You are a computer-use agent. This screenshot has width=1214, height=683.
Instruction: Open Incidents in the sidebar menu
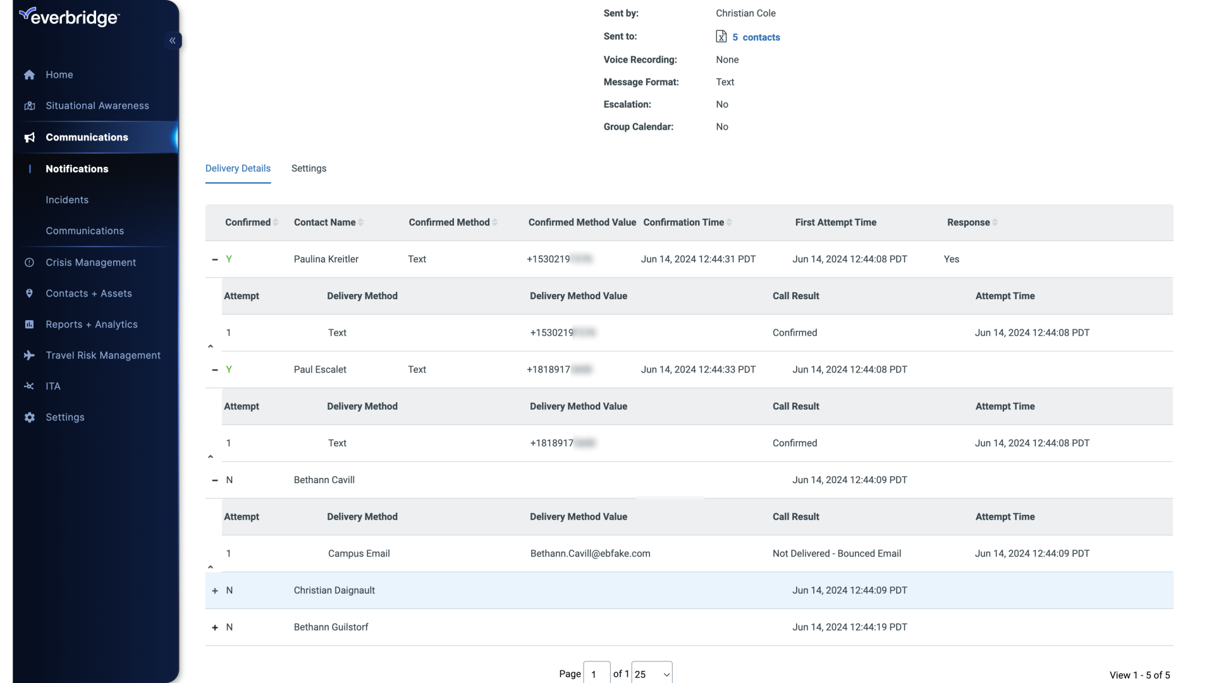[x=67, y=200]
